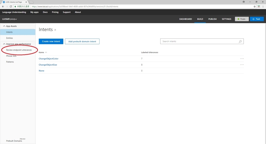This screenshot has height=144, width=266.
Task: Click the Train button
Action: click(242, 19)
